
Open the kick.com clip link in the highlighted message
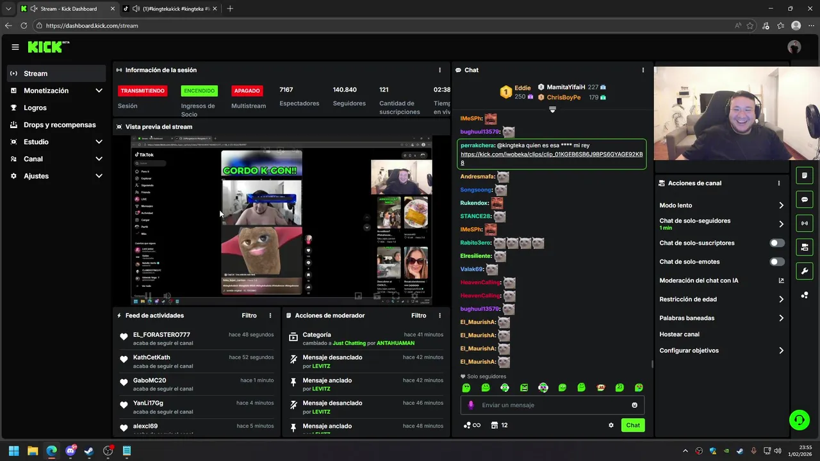click(x=552, y=158)
